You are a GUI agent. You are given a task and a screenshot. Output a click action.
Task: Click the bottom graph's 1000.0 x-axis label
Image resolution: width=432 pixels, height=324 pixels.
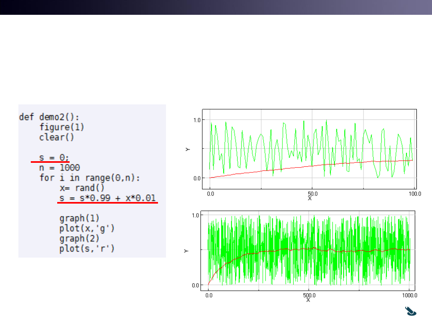coord(410,296)
